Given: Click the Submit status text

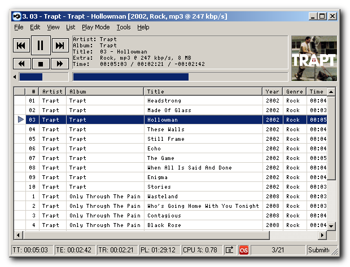Looking at the screenshot, I should coord(319,250).
